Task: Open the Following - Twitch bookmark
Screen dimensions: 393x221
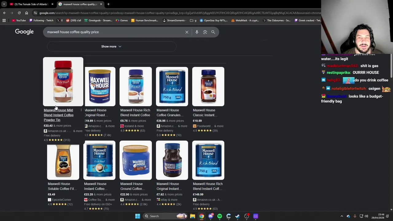Action: click(41, 21)
